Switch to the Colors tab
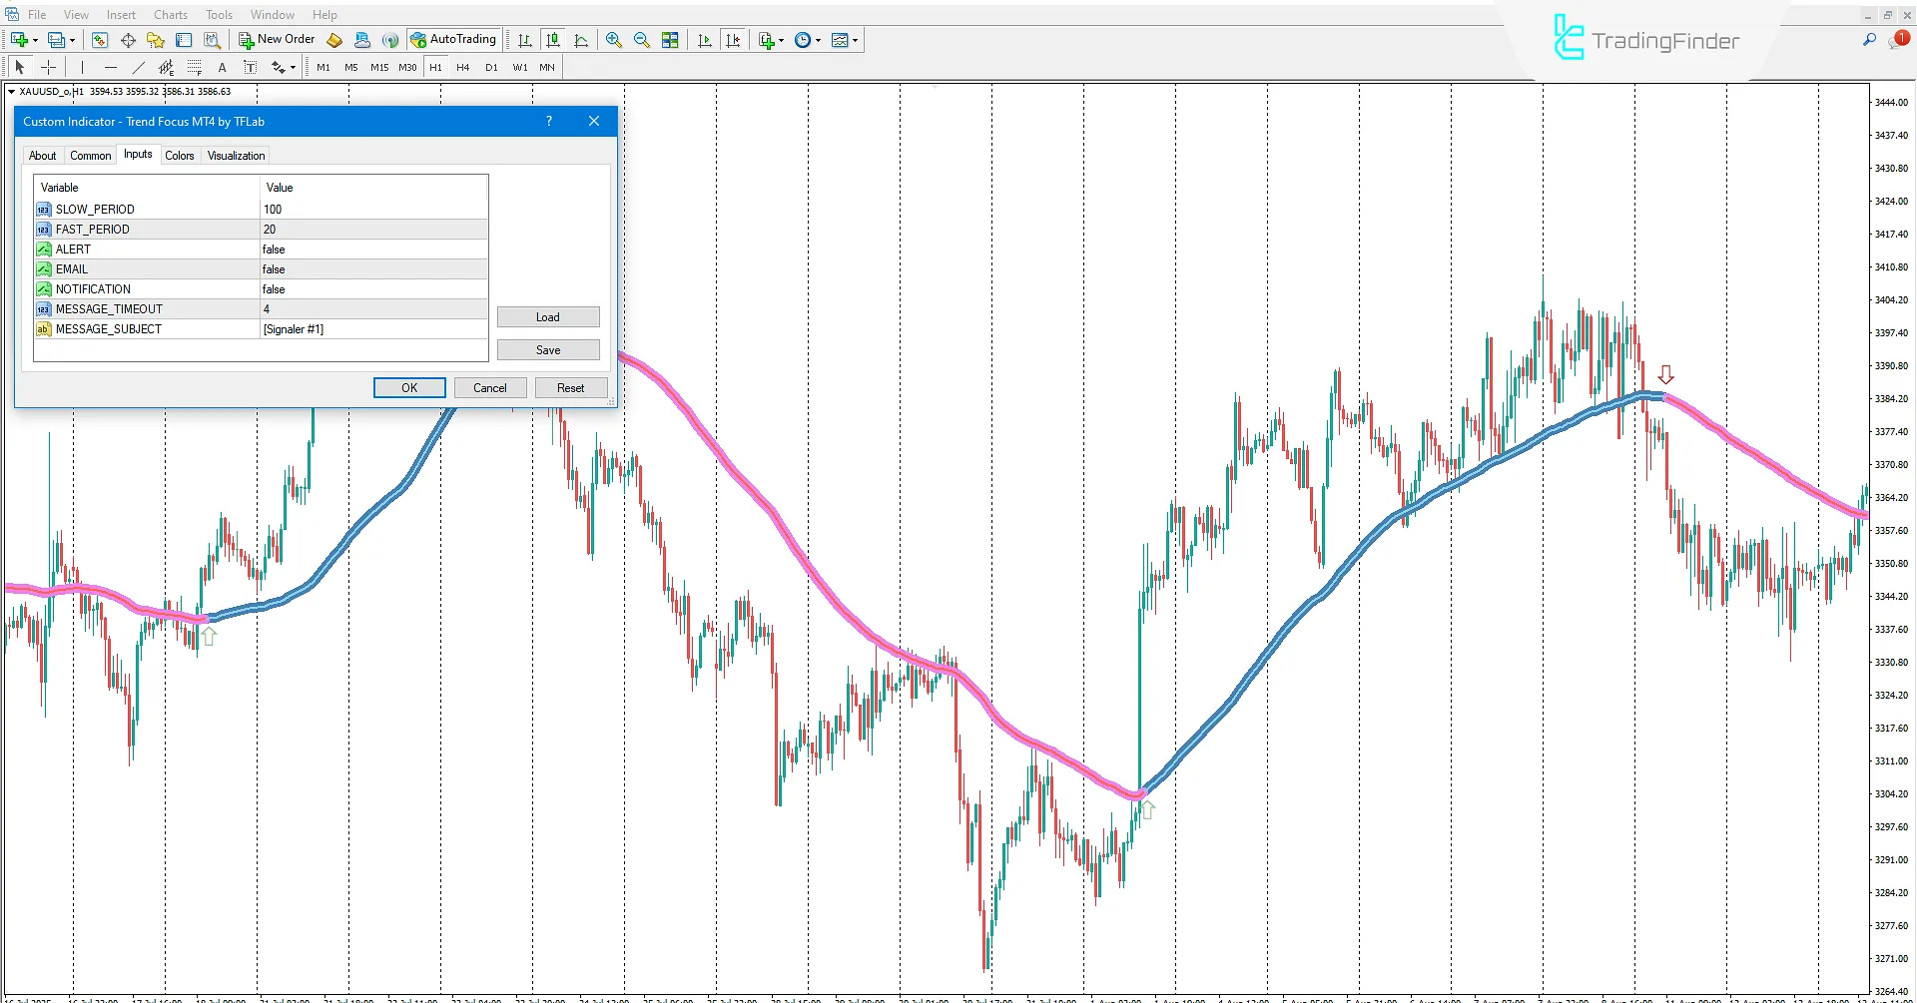1917x1003 pixels. (180, 155)
